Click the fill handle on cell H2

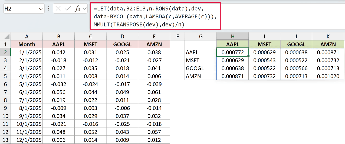(248, 56)
